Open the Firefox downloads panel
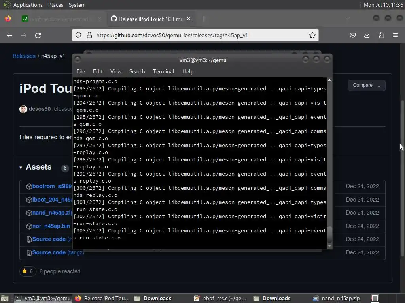 point(367,35)
